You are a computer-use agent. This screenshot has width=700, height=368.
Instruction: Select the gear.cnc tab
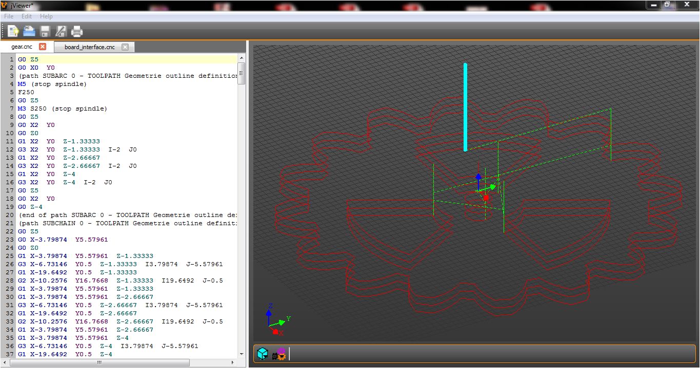click(x=22, y=47)
